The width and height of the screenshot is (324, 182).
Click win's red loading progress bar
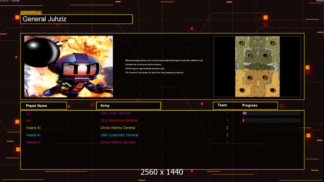[271, 120]
